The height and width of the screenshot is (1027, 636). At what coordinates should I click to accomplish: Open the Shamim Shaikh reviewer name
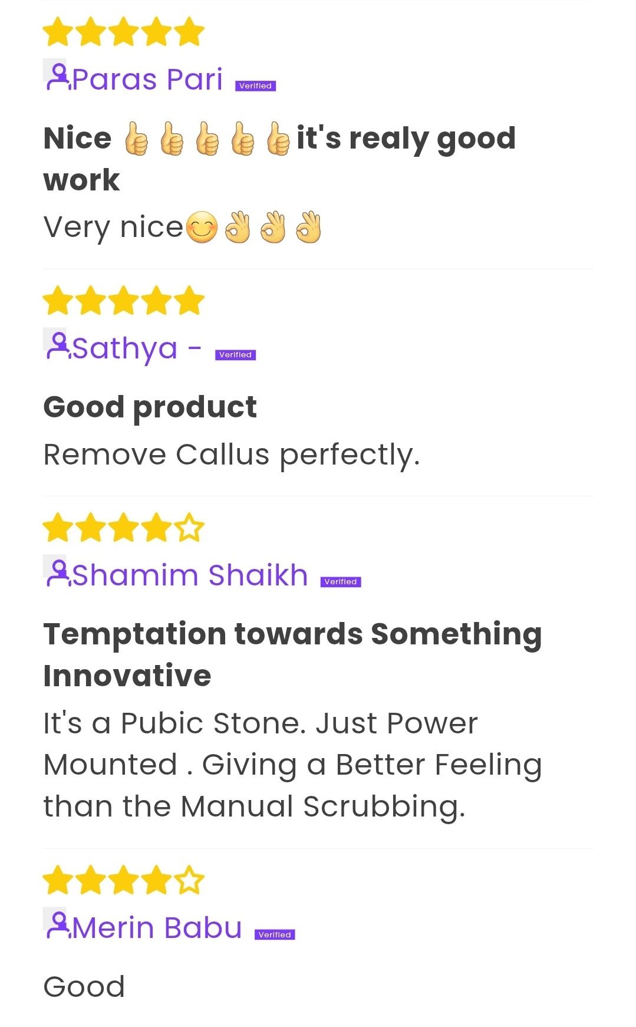[x=190, y=575]
